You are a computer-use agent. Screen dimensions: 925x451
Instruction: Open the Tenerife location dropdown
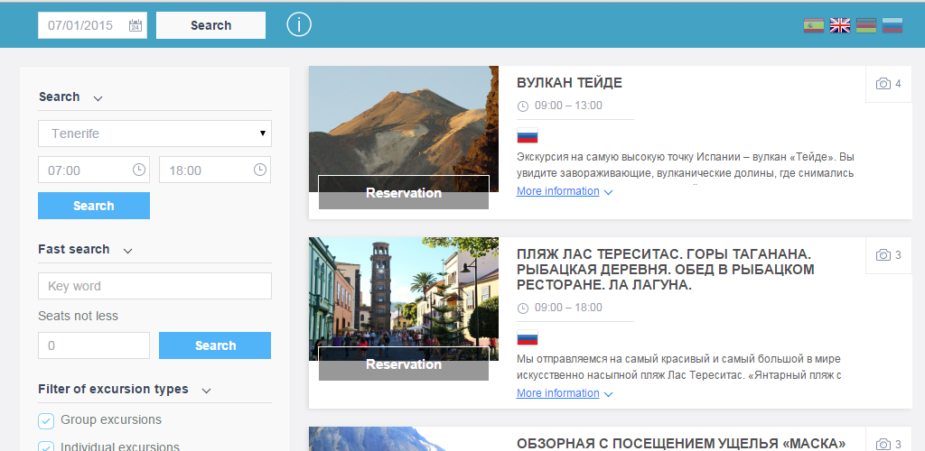pos(154,133)
